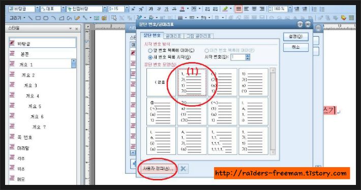Viewport: 361px width, 190px height.
Task: Open the font name dropdown showing 한컴바탕
Action: pos(105,9)
